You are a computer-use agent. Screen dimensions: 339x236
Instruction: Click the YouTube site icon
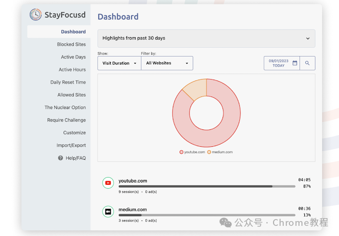click(108, 183)
